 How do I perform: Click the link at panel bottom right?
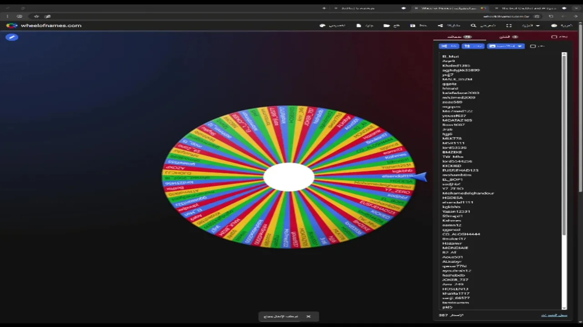pos(554,315)
